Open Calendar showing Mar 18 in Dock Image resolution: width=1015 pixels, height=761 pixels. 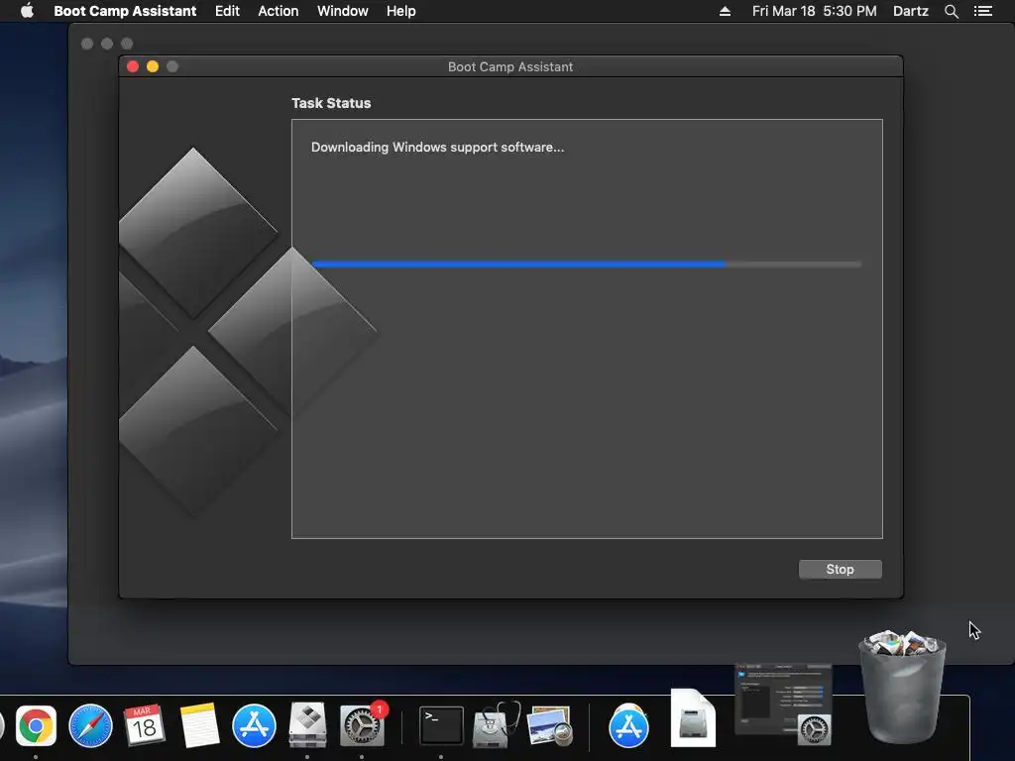[145, 724]
